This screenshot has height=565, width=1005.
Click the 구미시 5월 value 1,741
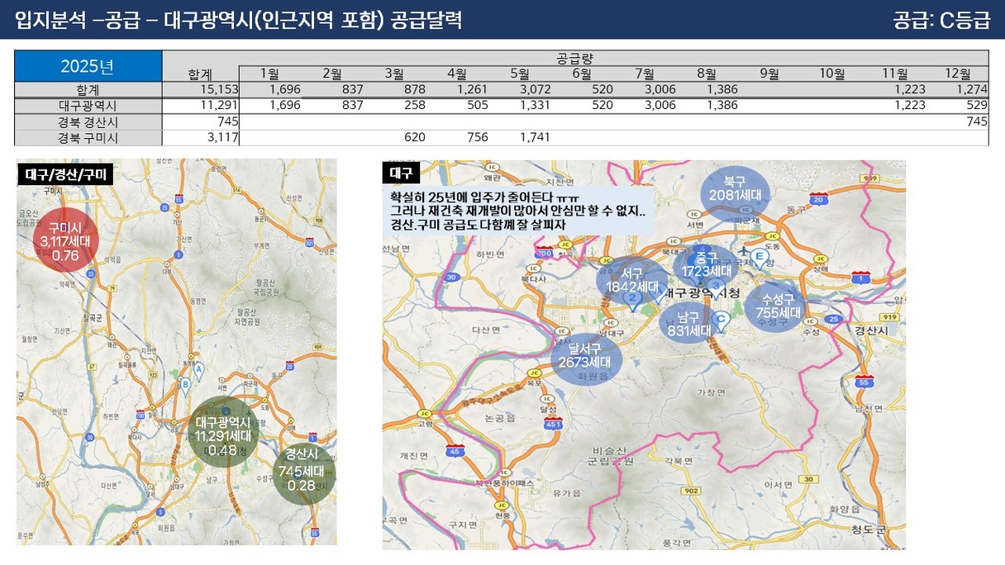pos(536,137)
